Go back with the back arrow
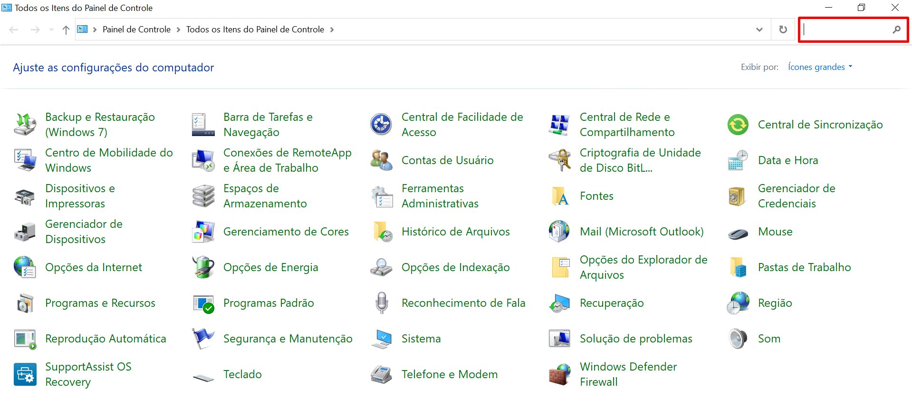This screenshot has width=912, height=420. click(x=14, y=29)
